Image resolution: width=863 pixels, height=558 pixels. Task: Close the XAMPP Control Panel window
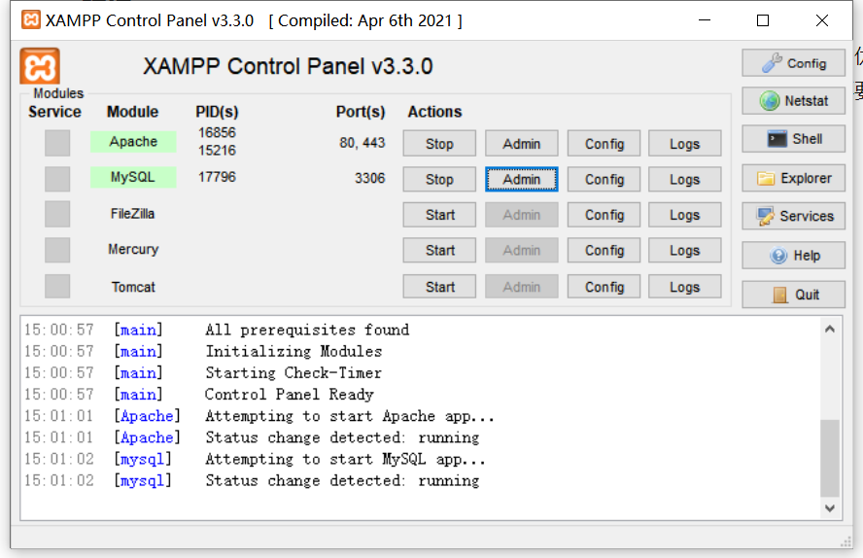click(822, 20)
